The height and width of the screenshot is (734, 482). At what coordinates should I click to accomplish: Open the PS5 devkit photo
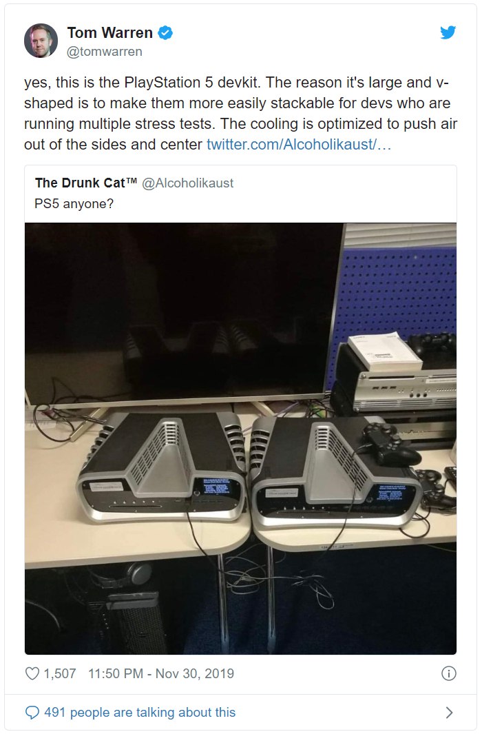point(241,438)
